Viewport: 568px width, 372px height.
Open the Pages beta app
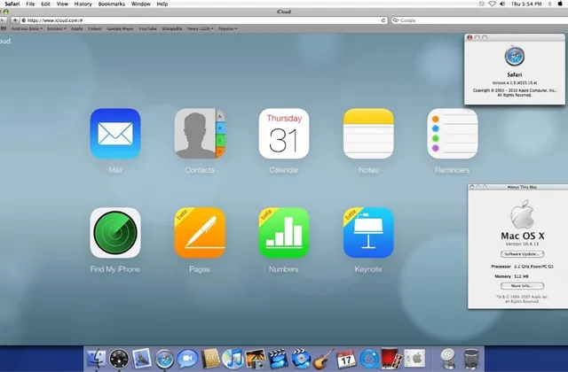pos(200,233)
